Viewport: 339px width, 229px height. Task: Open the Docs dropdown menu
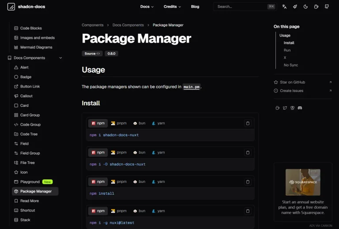click(x=147, y=7)
